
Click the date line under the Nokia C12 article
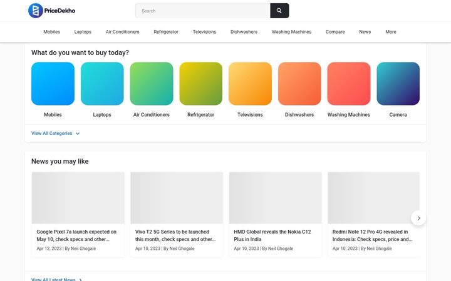click(x=264, y=249)
